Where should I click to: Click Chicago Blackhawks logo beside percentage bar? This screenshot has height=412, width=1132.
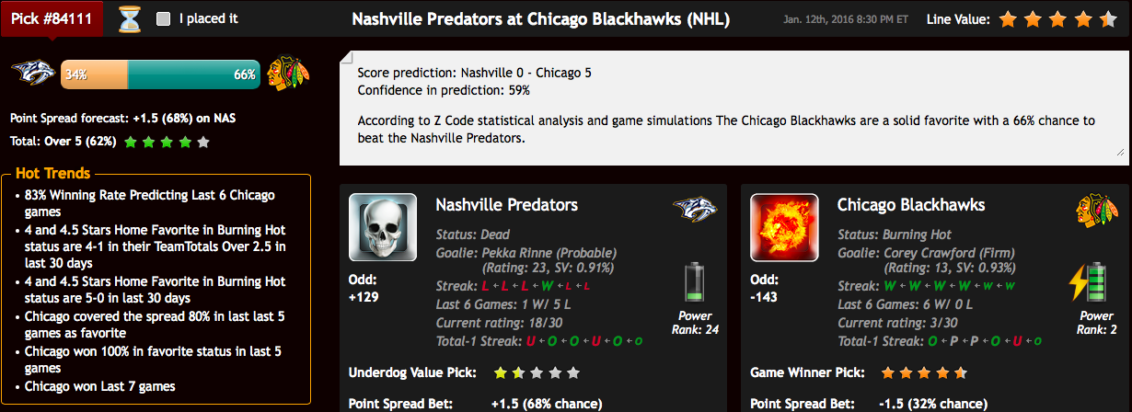point(287,74)
